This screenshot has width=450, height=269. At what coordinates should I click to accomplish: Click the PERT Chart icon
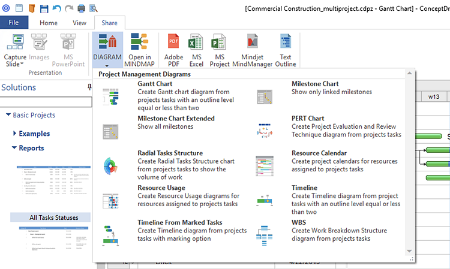tap(265, 131)
